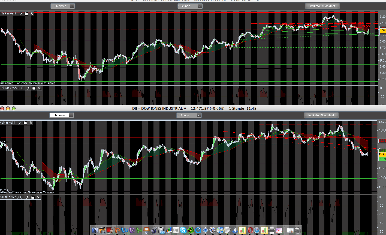Click Heikin-Ashi folder icon in DJI chart

(25, 123)
